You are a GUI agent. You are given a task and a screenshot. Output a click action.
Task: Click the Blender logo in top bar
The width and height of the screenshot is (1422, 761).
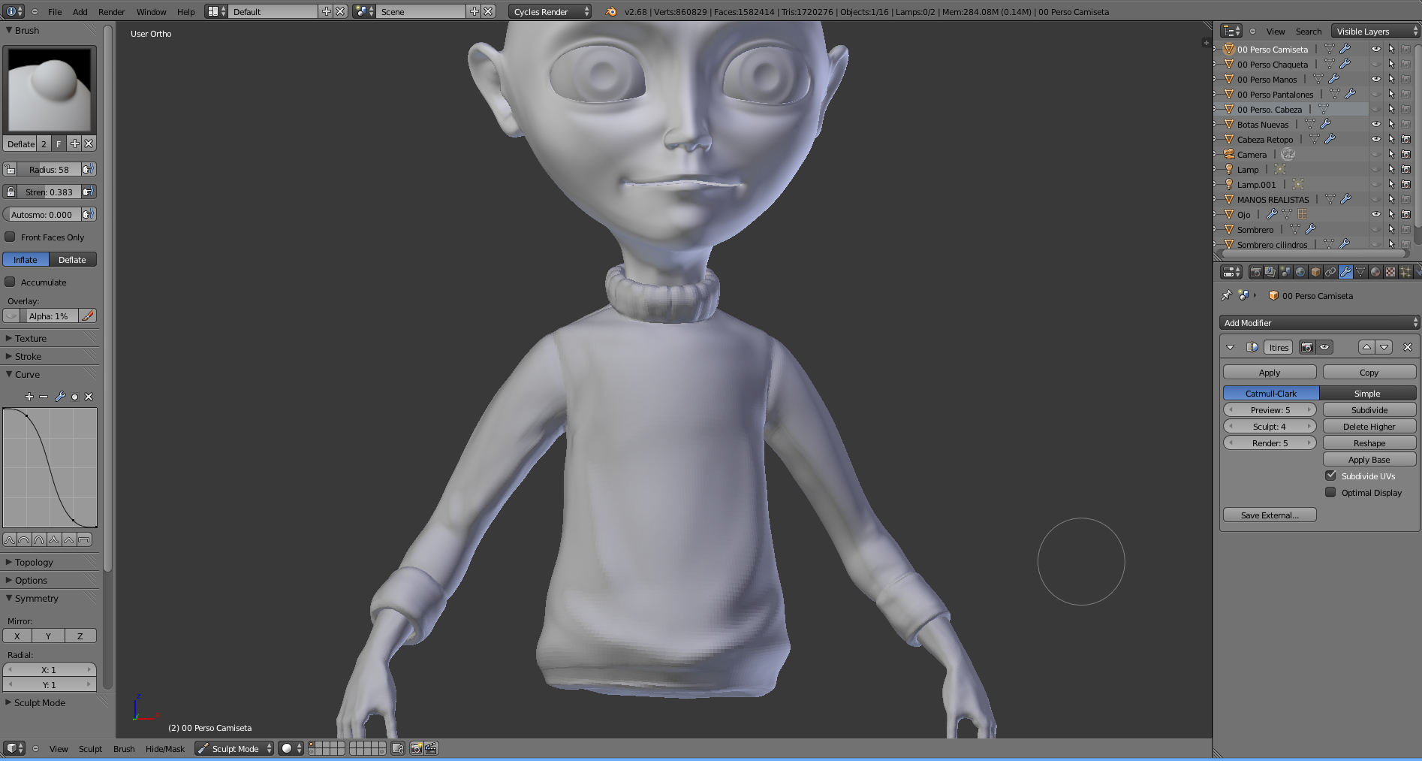point(611,11)
